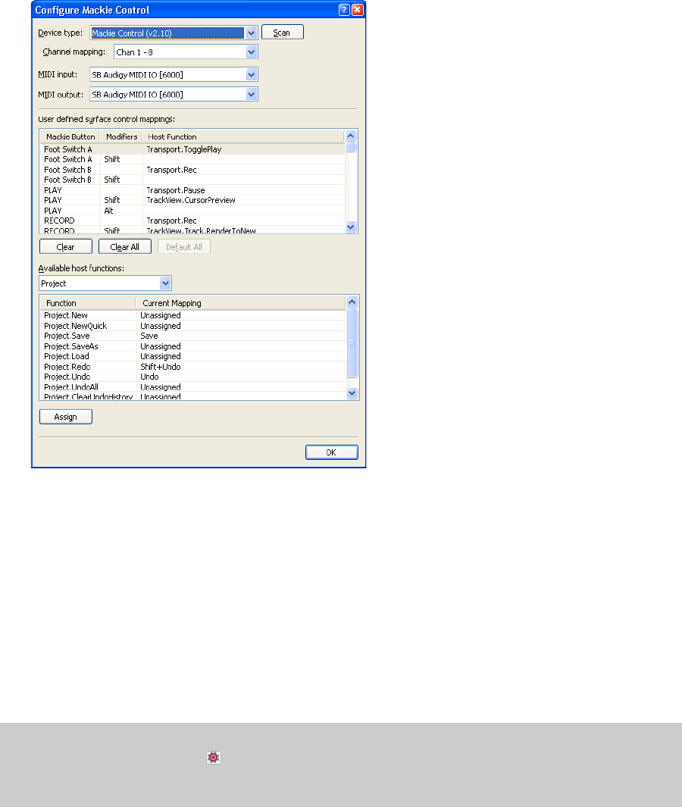The image size is (682, 807).
Task: Click mappings list scroll up arrow
Action: [x=351, y=136]
